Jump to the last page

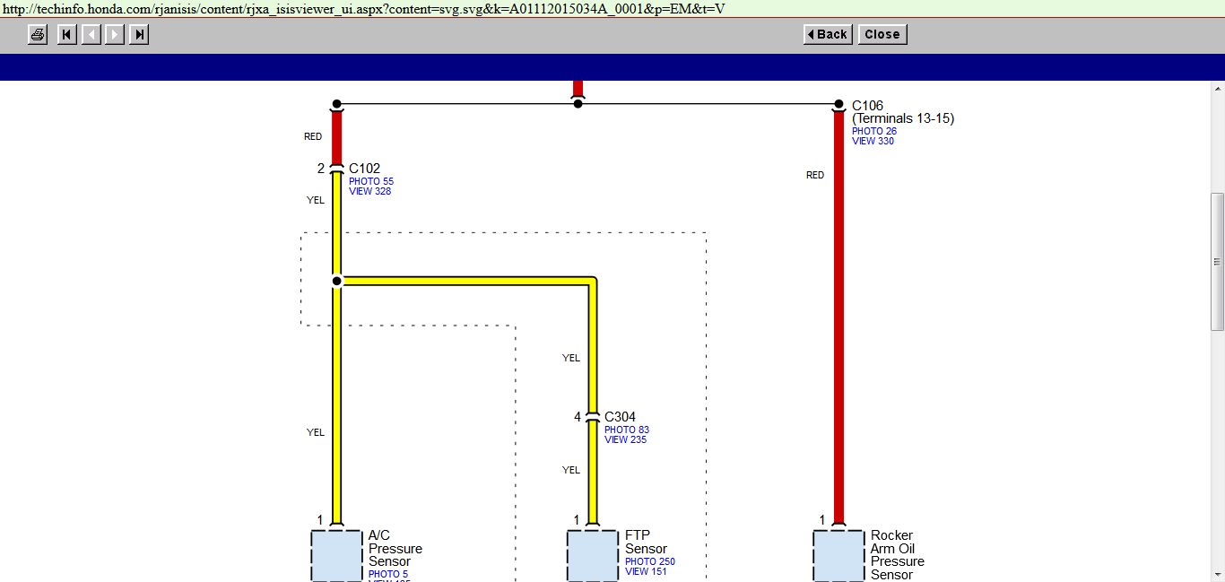coord(139,35)
